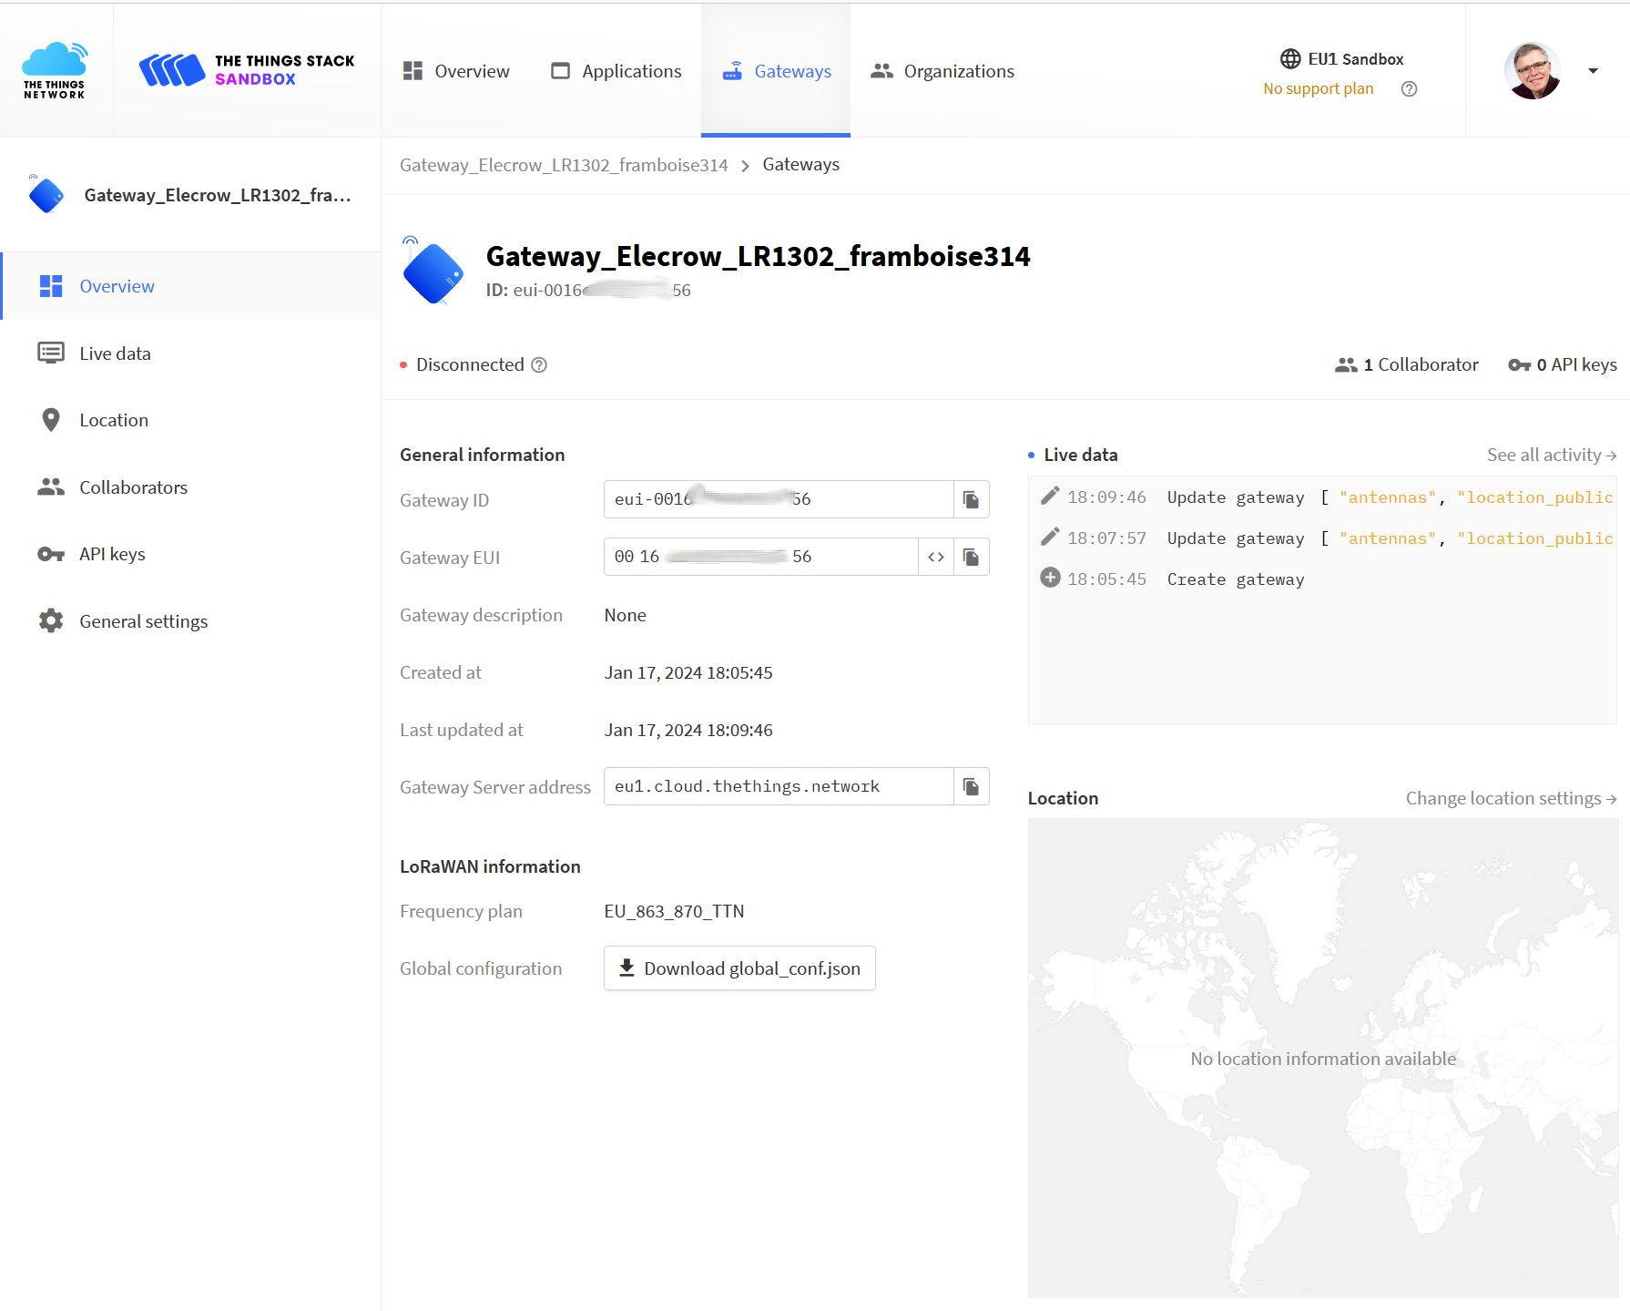Image resolution: width=1630 pixels, height=1311 pixels.
Task: Copy the Gateway ID to clipboard
Action: (x=972, y=499)
